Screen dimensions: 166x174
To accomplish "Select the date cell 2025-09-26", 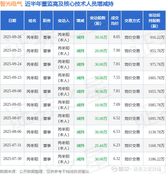I will (x=12, y=37).
